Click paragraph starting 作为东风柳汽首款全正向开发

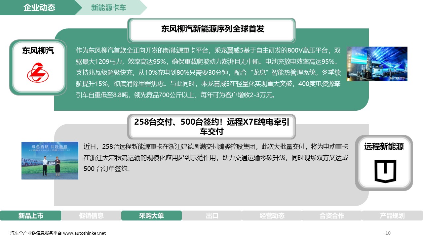[x=208, y=73]
